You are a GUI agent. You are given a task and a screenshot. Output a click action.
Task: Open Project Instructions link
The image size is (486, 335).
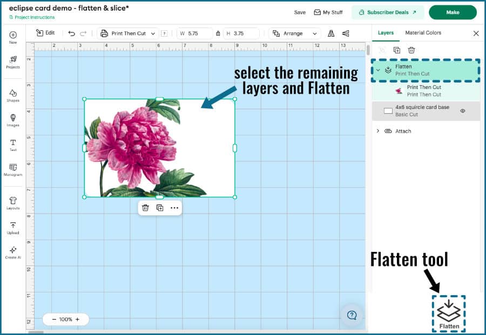(x=32, y=17)
